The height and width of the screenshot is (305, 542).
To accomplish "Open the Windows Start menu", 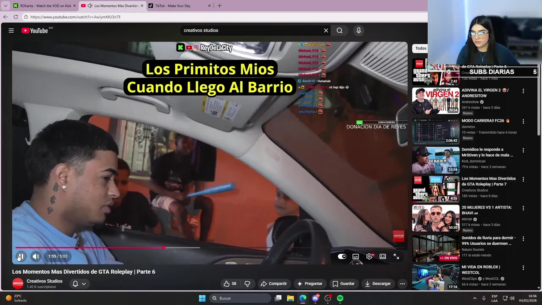I will (202, 298).
